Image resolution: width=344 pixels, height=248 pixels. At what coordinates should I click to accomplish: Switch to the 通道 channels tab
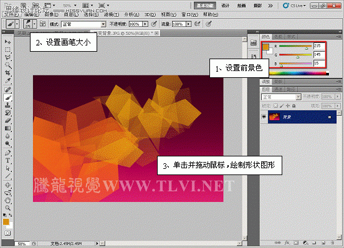point(278,89)
